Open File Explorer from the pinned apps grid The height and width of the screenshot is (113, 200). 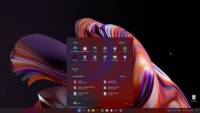click(115, 58)
